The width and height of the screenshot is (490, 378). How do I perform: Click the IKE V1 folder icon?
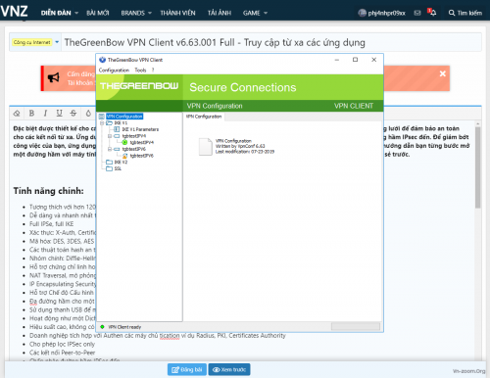tap(110, 123)
